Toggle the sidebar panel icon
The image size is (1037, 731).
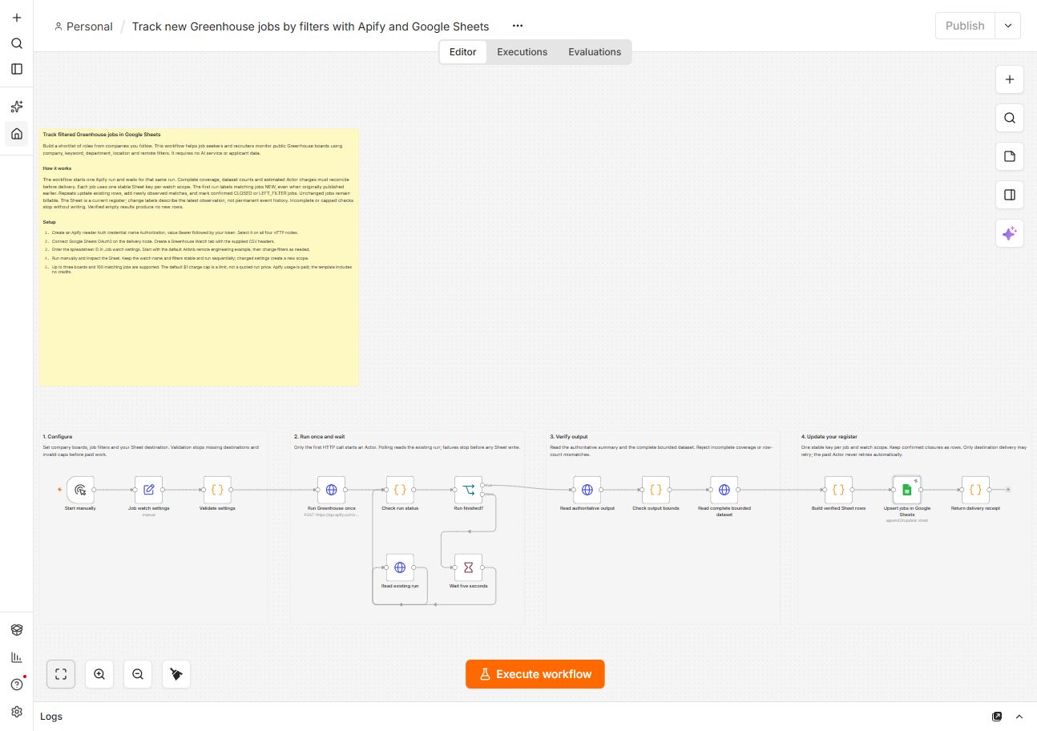tap(17, 69)
